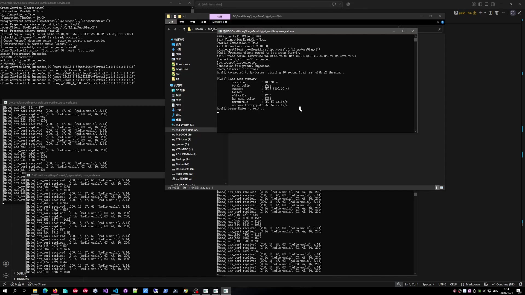Screen dimensions: 525x295
Task: Open errors and warnings problems indicator
Action: [x=17, y=284]
